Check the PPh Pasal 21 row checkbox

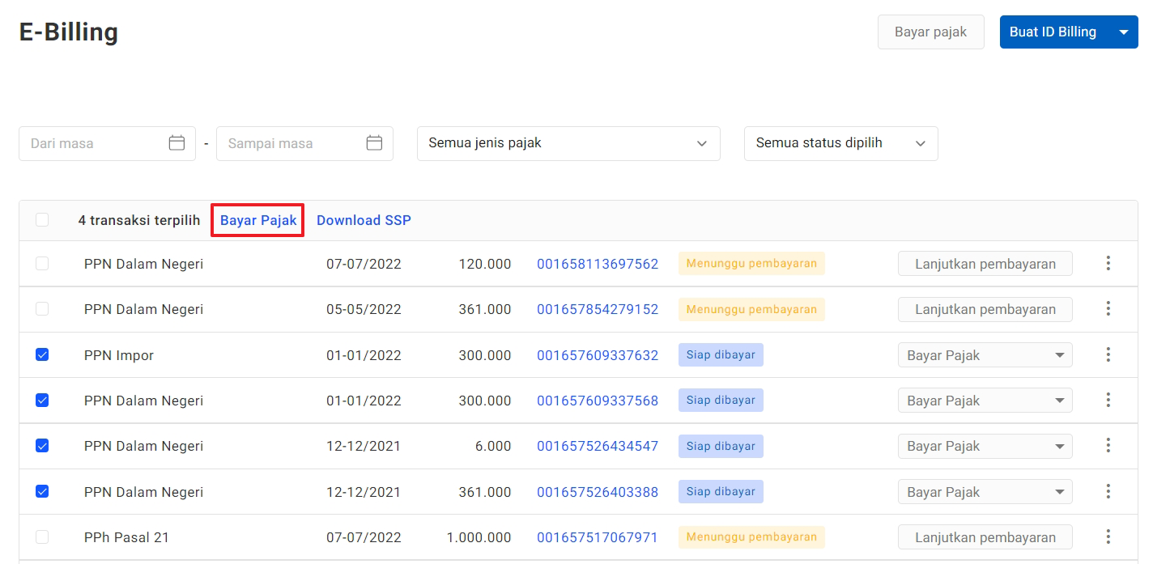[42, 537]
